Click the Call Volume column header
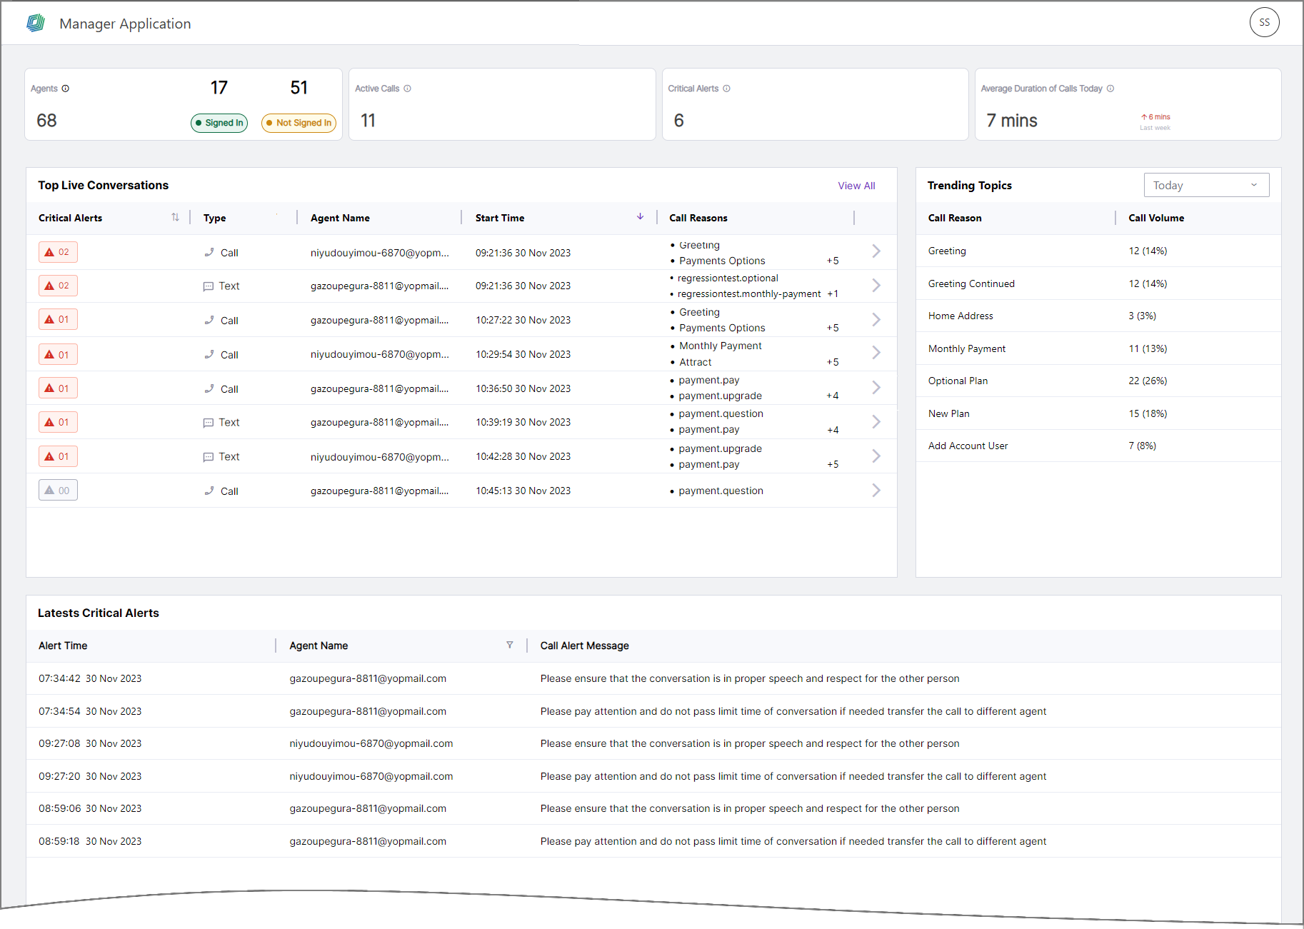Screen dimensions: 1304x929 (1156, 218)
